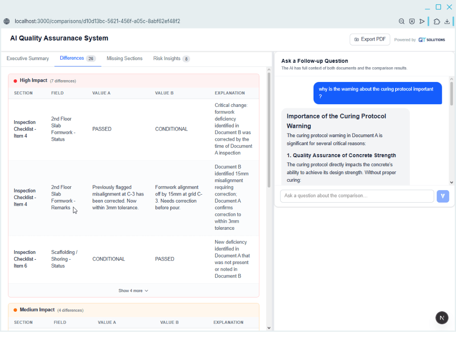
Task: Click the globe site info icon
Action: click(x=6, y=21)
